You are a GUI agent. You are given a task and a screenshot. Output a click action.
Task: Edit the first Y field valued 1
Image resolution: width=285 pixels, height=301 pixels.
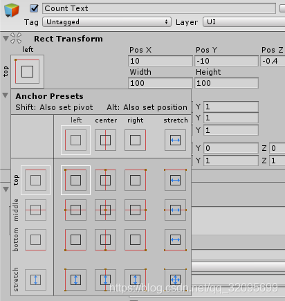coord(231,107)
